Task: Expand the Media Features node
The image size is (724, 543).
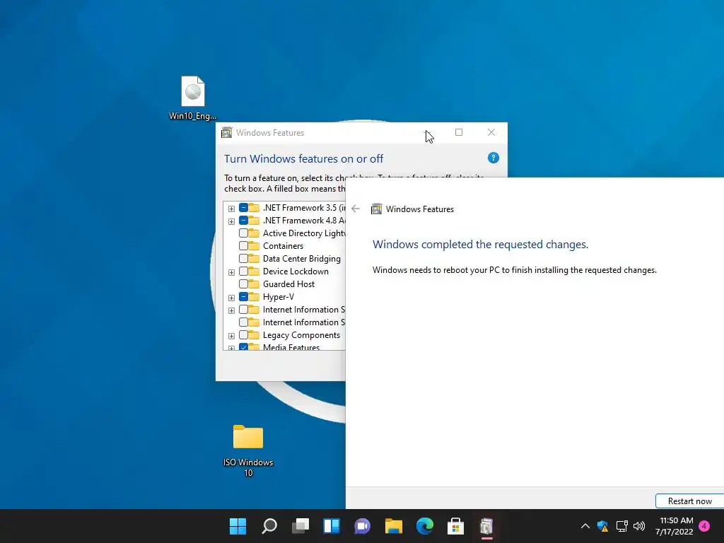Action: pyautogui.click(x=231, y=348)
